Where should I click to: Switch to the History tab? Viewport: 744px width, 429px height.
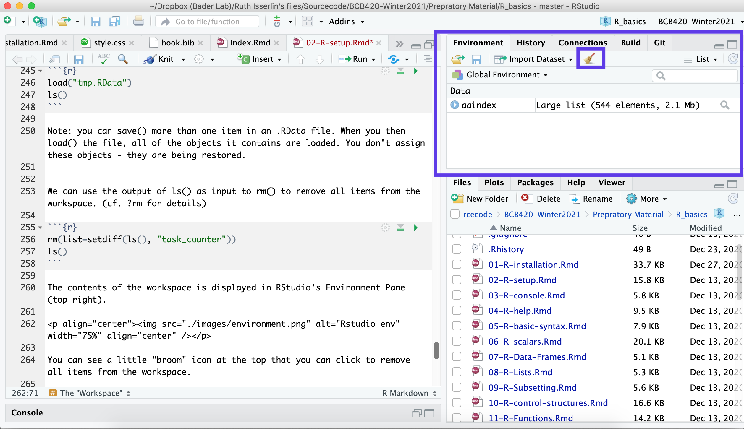pos(531,43)
